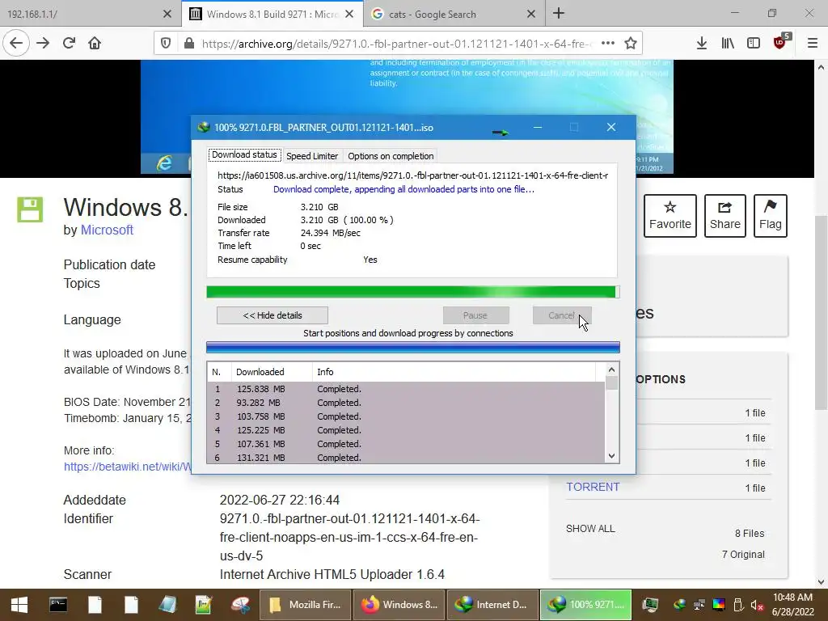The width and height of the screenshot is (828, 621).
Task: Close the cats Google Search tab
Action: 531,15
